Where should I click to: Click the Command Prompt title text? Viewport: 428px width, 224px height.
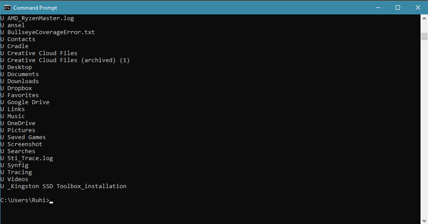coord(35,8)
